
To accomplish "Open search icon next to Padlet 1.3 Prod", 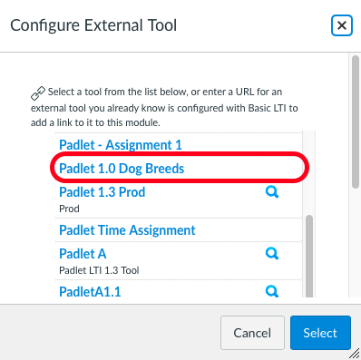I will [272, 192].
